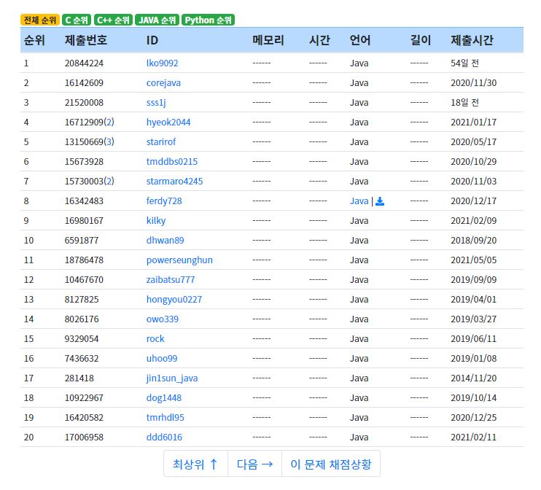Click the date 2020/12/25
The image size is (541, 490).
[474, 418]
